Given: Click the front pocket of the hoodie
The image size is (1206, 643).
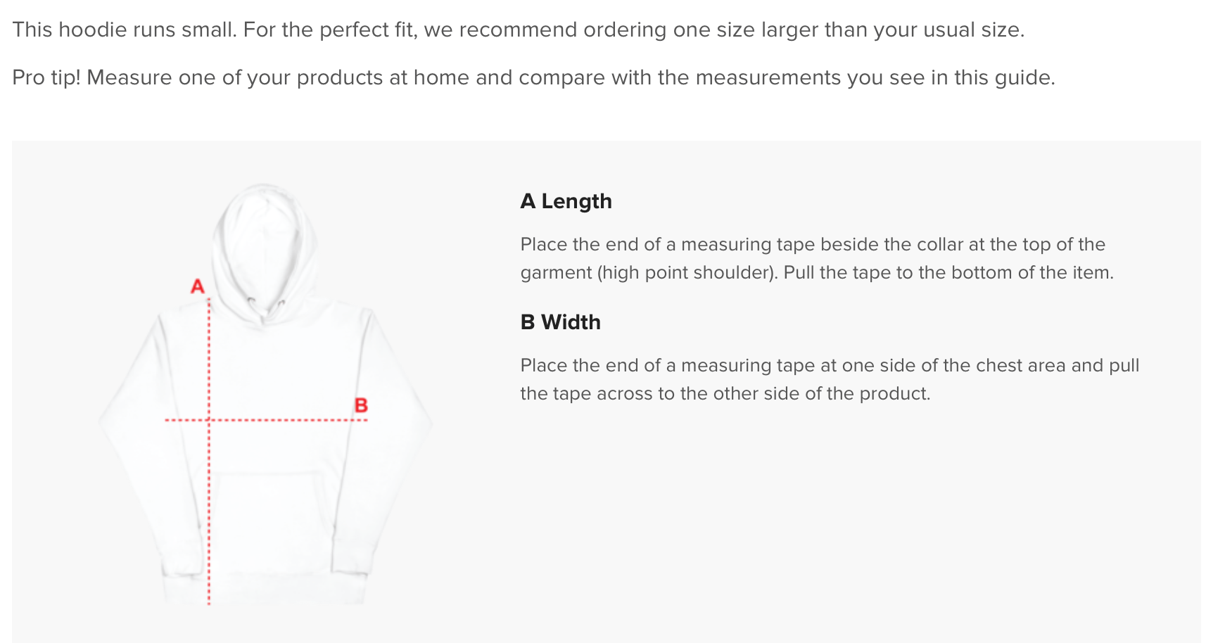Looking at the screenshot, I should click(x=271, y=507).
